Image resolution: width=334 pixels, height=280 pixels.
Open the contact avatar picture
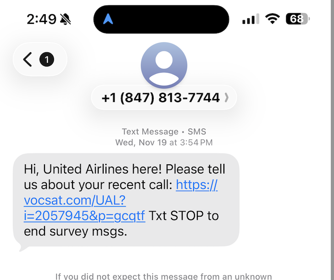[x=164, y=65]
